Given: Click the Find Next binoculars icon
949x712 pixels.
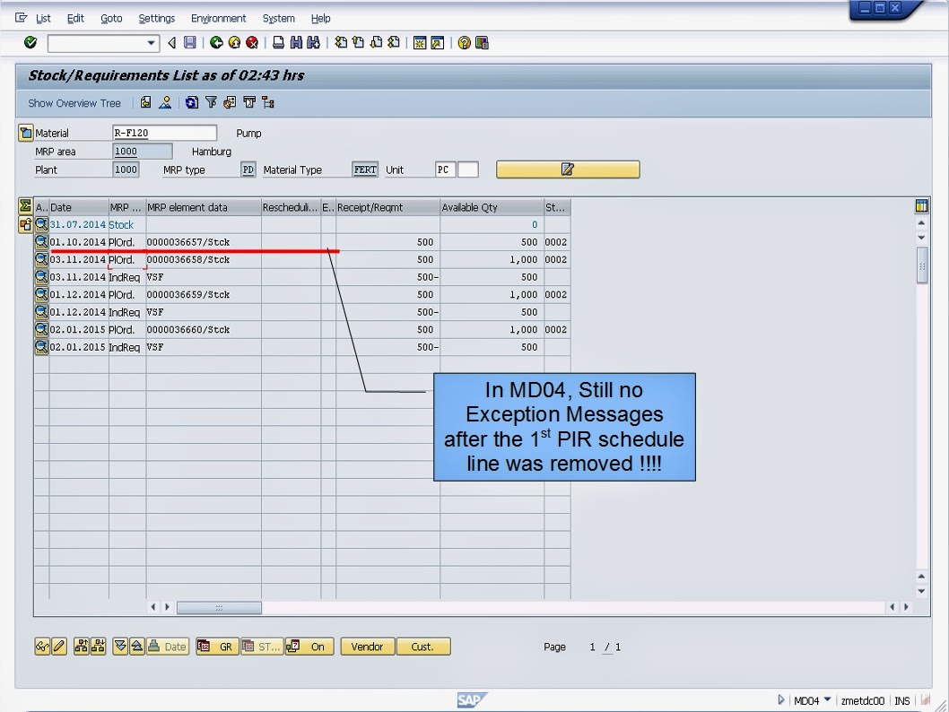Looking at the screenshot, I should tap(314, 42).
